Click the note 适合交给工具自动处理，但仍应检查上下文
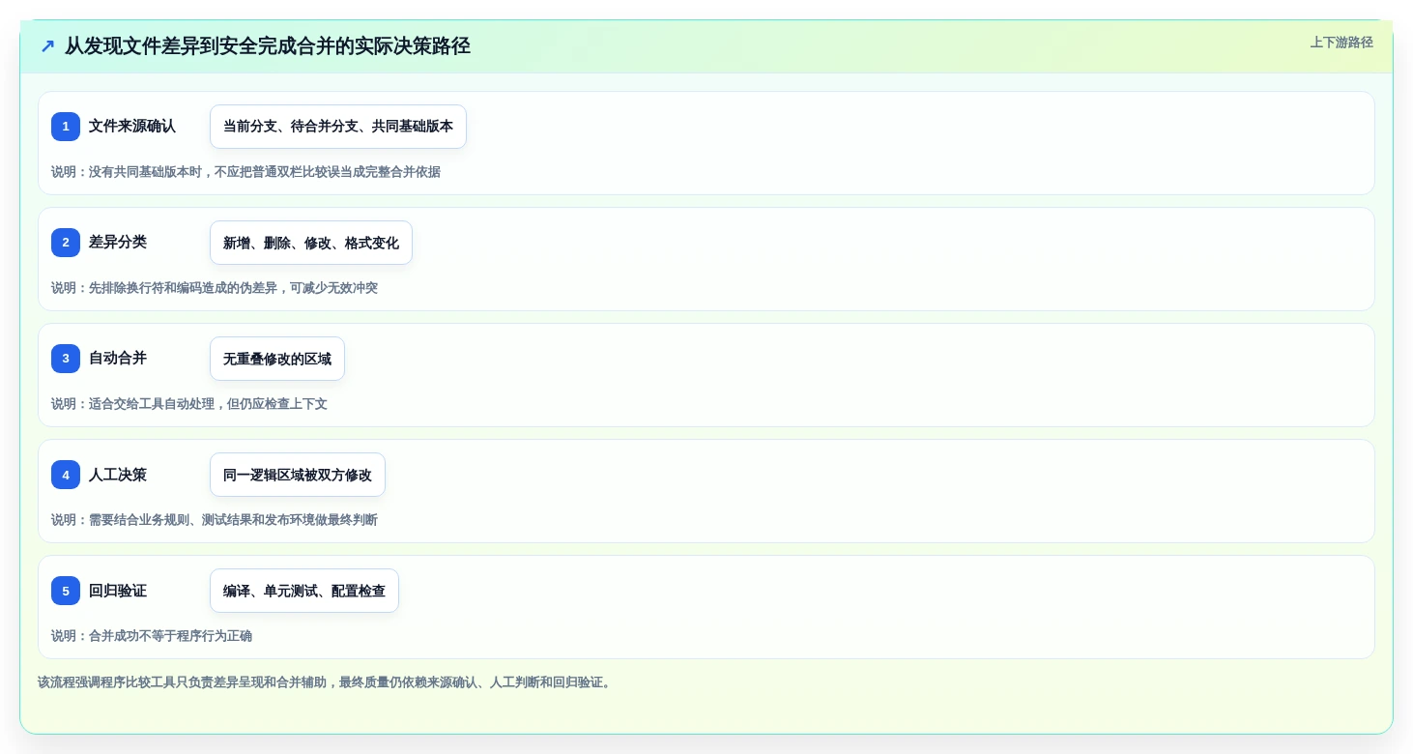This screenshot has width=1413, height=754. click(x=189, y=404)
